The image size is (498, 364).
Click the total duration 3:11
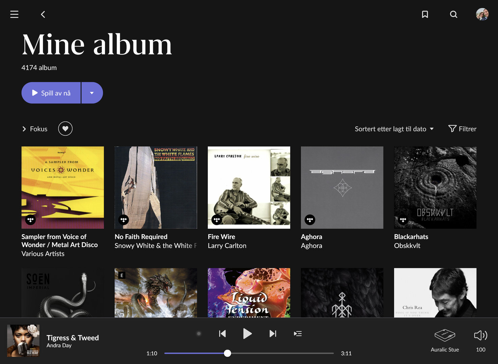(346, 353)
